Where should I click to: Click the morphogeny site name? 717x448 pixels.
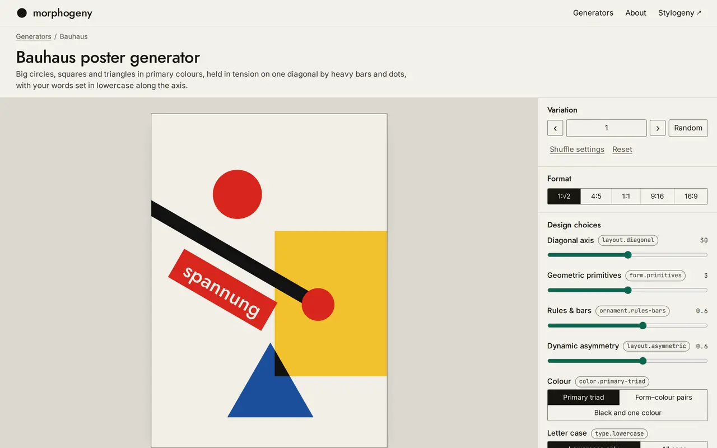tap(63, 13)
